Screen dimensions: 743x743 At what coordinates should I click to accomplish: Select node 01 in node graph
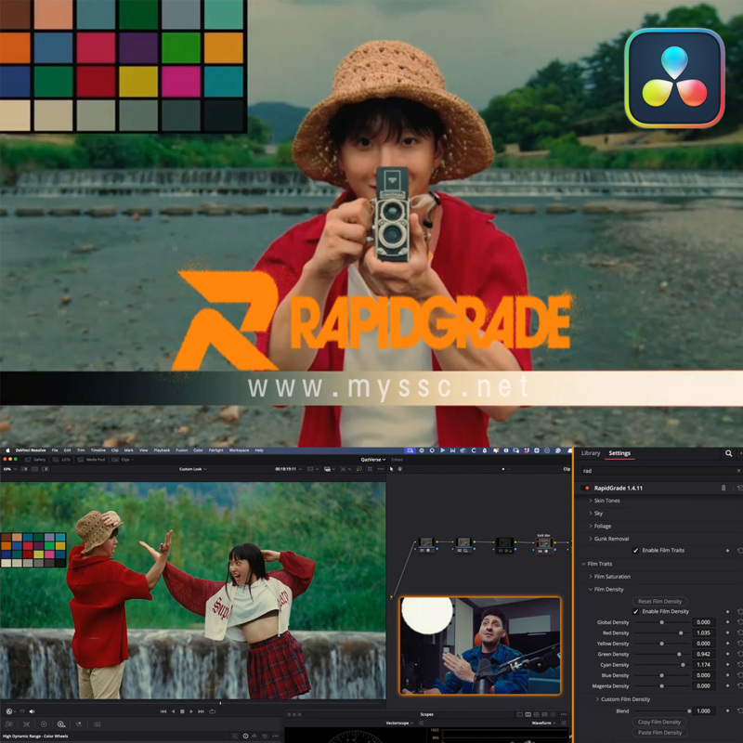click(x=426, y=544)
